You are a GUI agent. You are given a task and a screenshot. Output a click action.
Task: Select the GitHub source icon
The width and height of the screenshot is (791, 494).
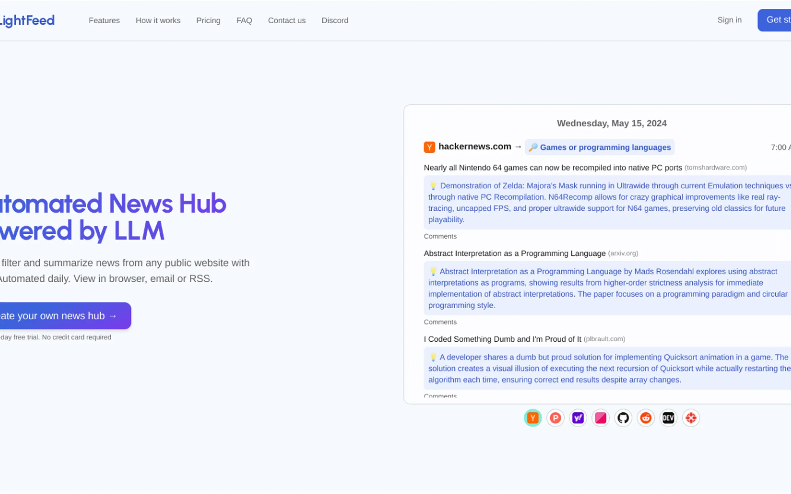(623, 417)
